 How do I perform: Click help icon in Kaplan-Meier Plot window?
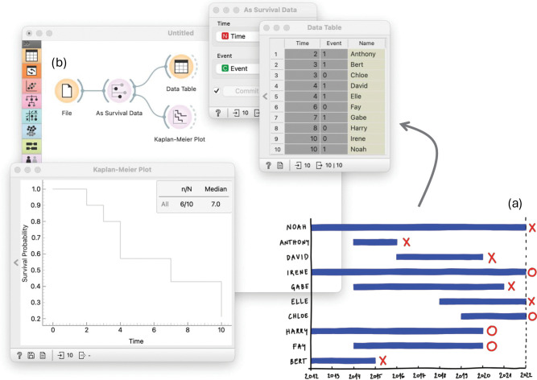[19, 355]
